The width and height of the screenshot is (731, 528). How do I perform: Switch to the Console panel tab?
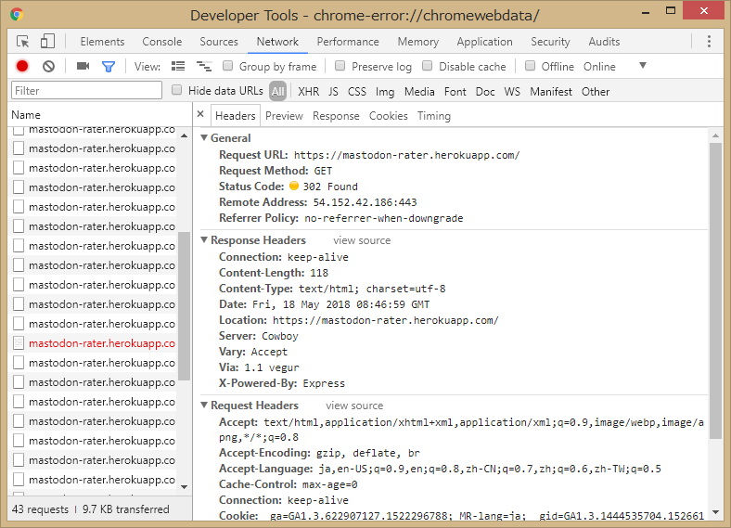click(161, 42)
